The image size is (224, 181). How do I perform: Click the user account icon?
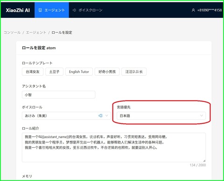click(193, 10)
